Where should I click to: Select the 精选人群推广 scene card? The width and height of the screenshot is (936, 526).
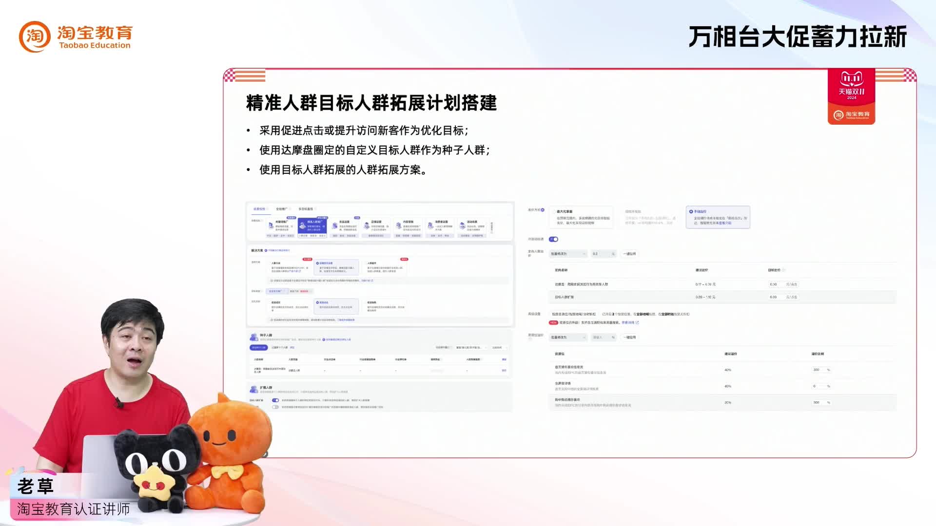(312, 225)
